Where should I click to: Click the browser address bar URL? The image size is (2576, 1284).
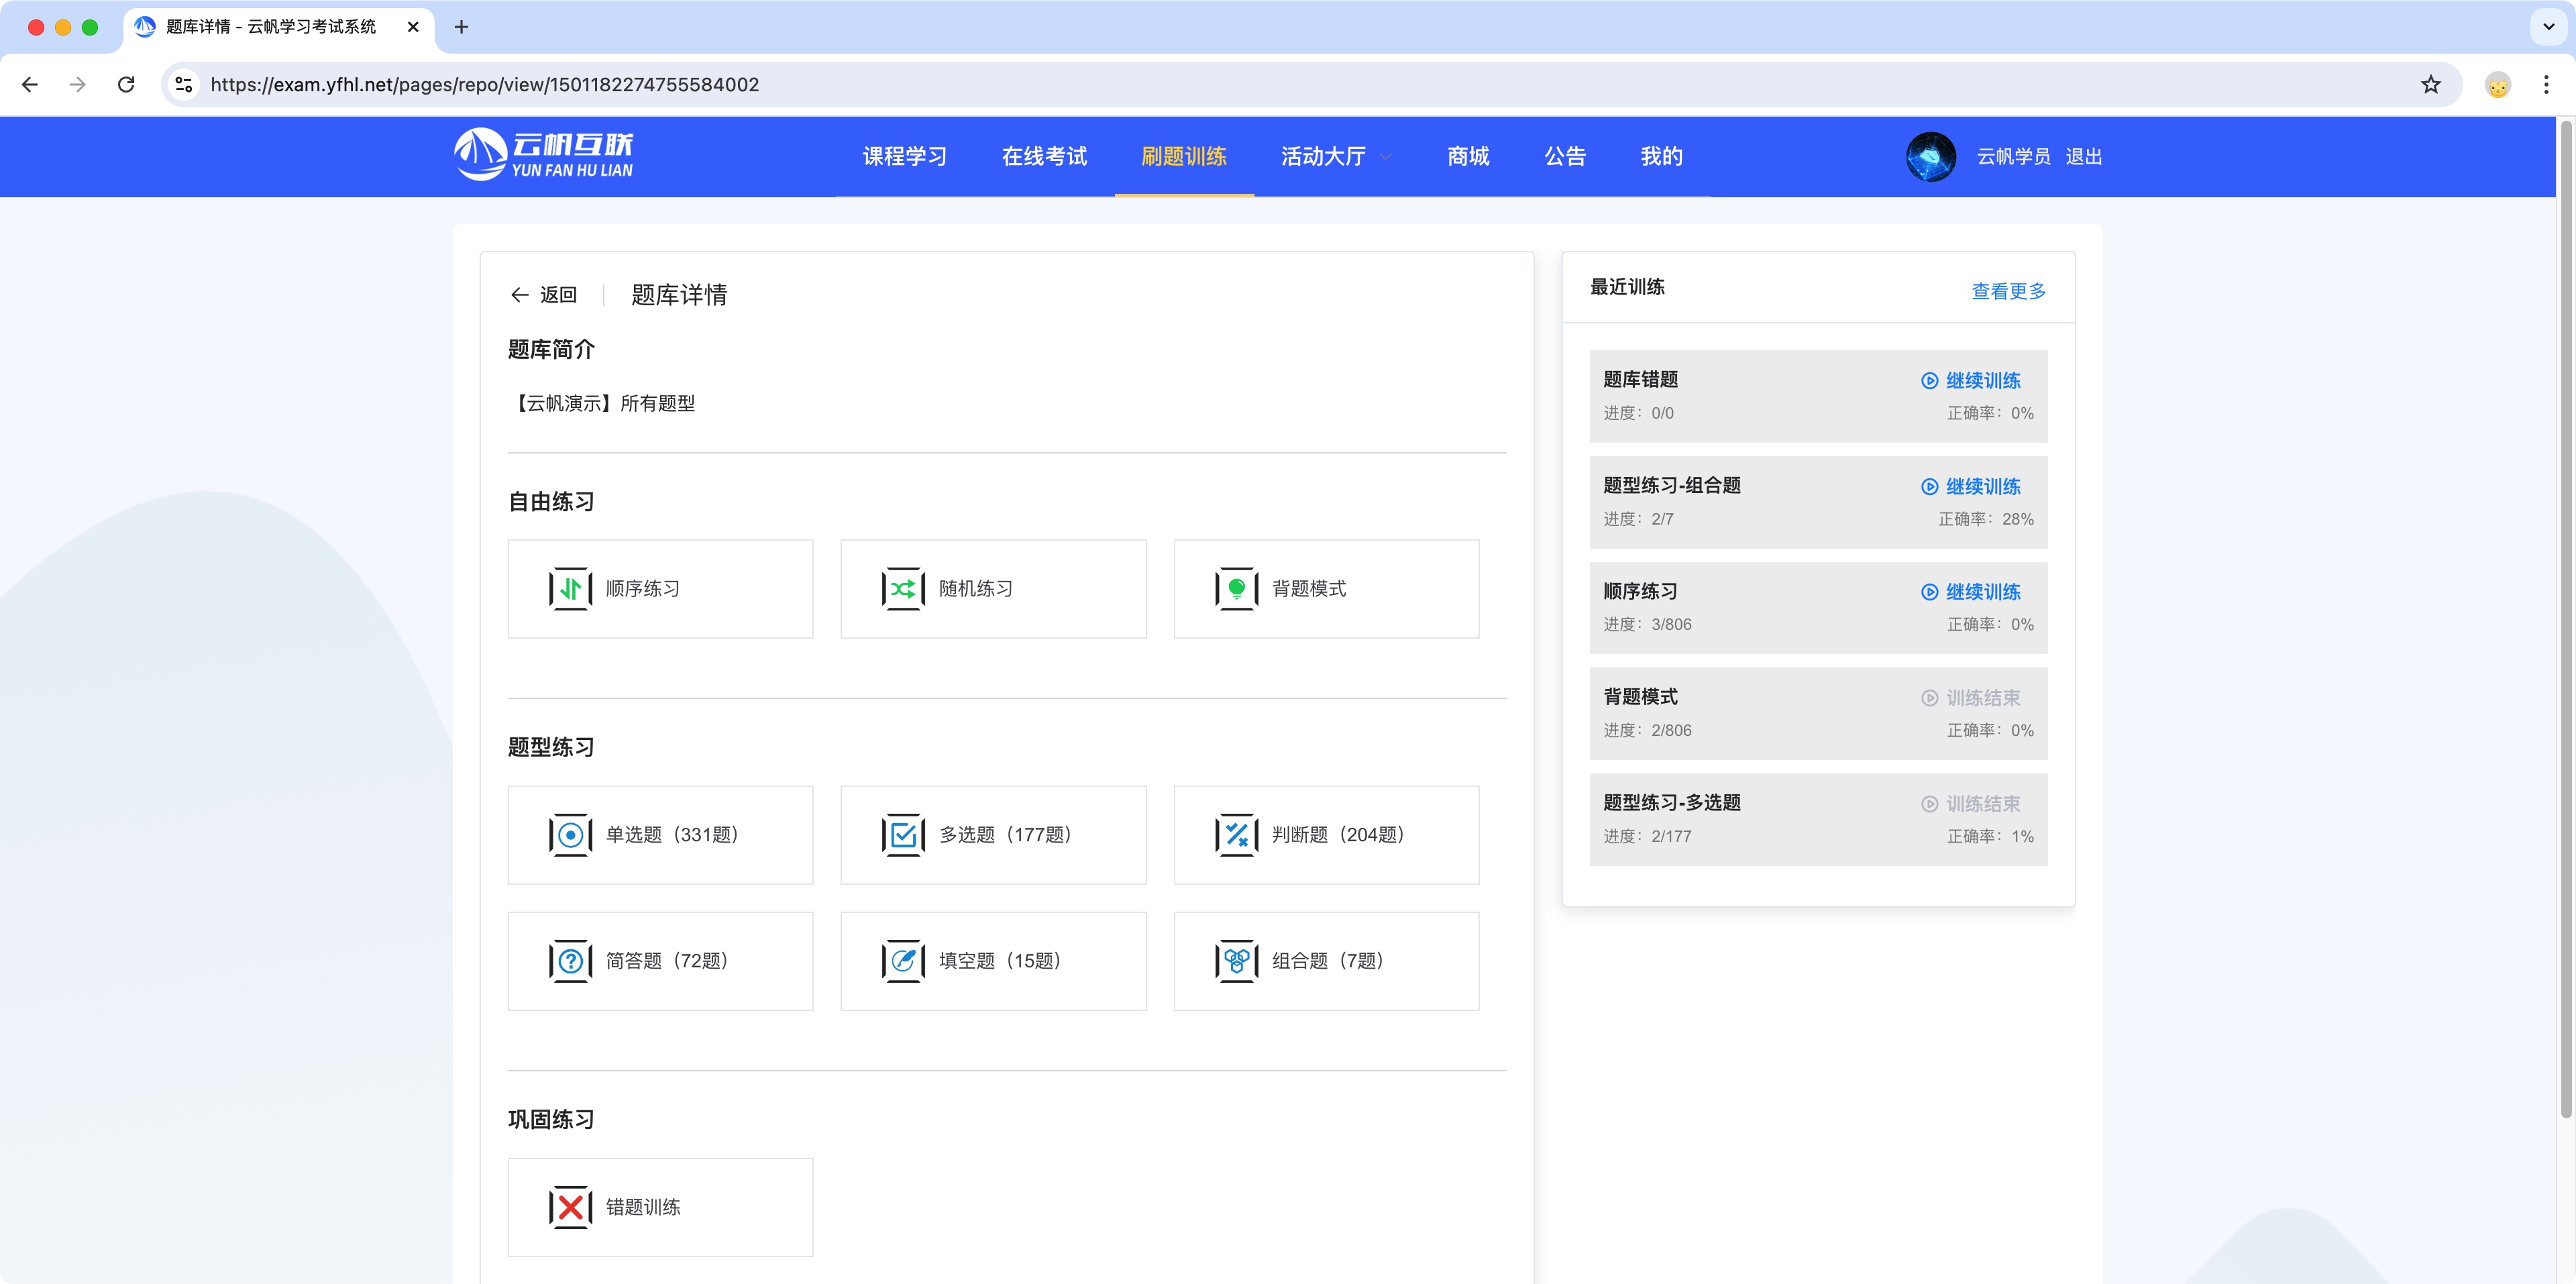484,84
